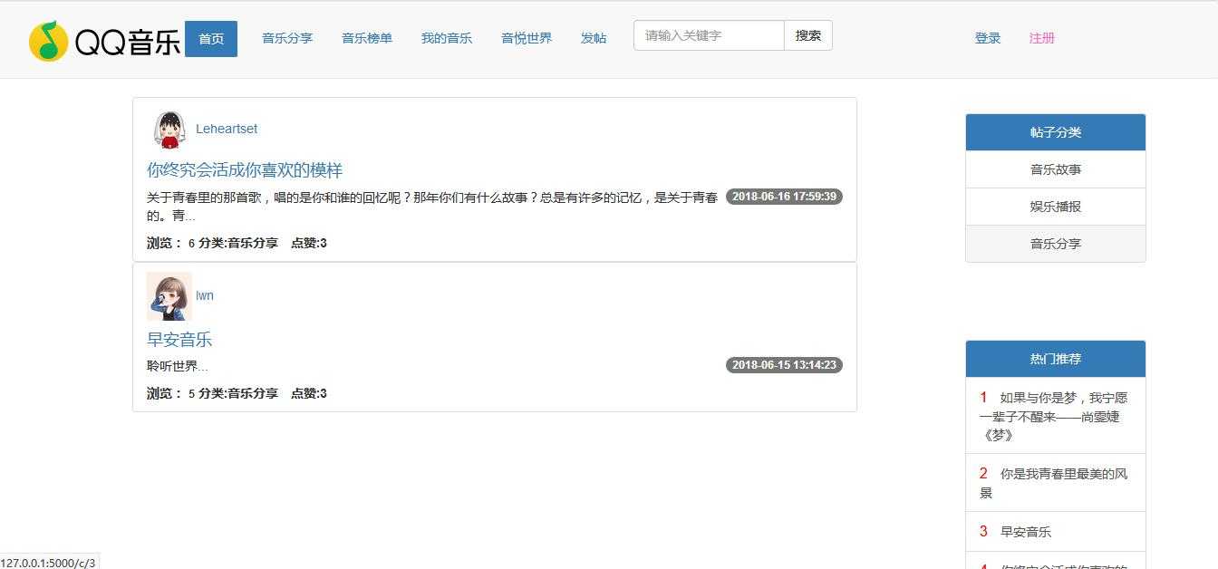Image resolution: width=1218 pixels, height=569 pixels.
Task: Open the 发帖 nav item
Action: [594, 38]
